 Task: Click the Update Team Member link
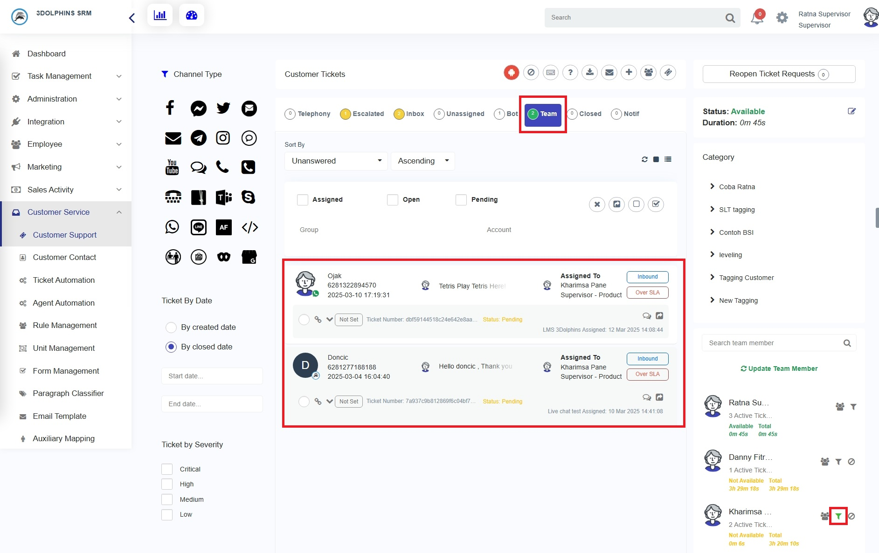[x=779, y=369]
